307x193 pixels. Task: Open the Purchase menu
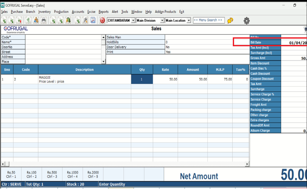[x=17, y=12]
